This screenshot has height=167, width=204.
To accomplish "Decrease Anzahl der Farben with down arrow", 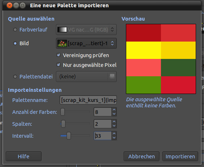I will pos(114,114).
